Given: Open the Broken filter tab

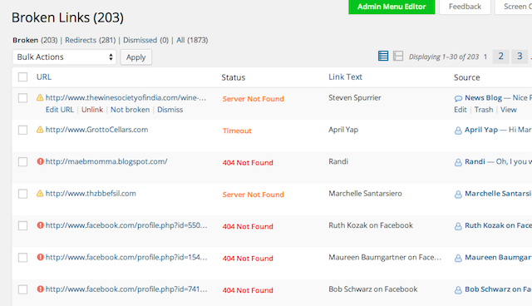Looking at the screenshot, I should [x=26, y=40].
